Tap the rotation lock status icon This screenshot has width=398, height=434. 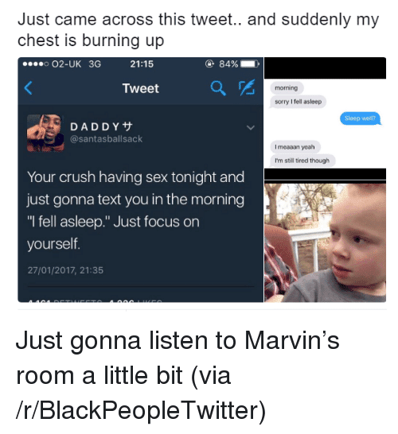(210, 64)
